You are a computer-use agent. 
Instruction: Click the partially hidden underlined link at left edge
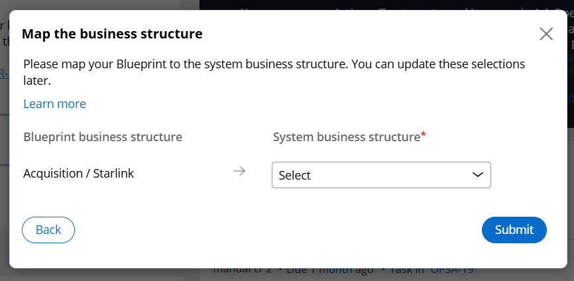5,74
